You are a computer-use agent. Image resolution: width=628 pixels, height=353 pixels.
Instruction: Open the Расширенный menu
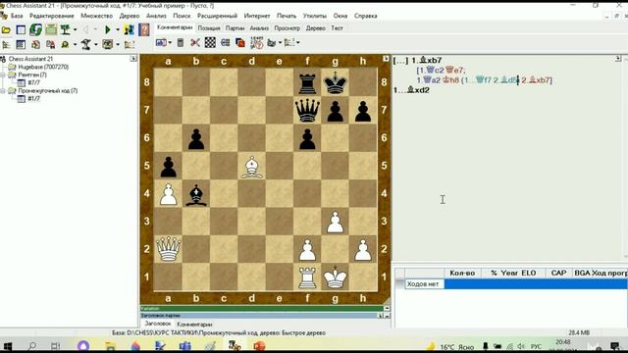[217, 16]
